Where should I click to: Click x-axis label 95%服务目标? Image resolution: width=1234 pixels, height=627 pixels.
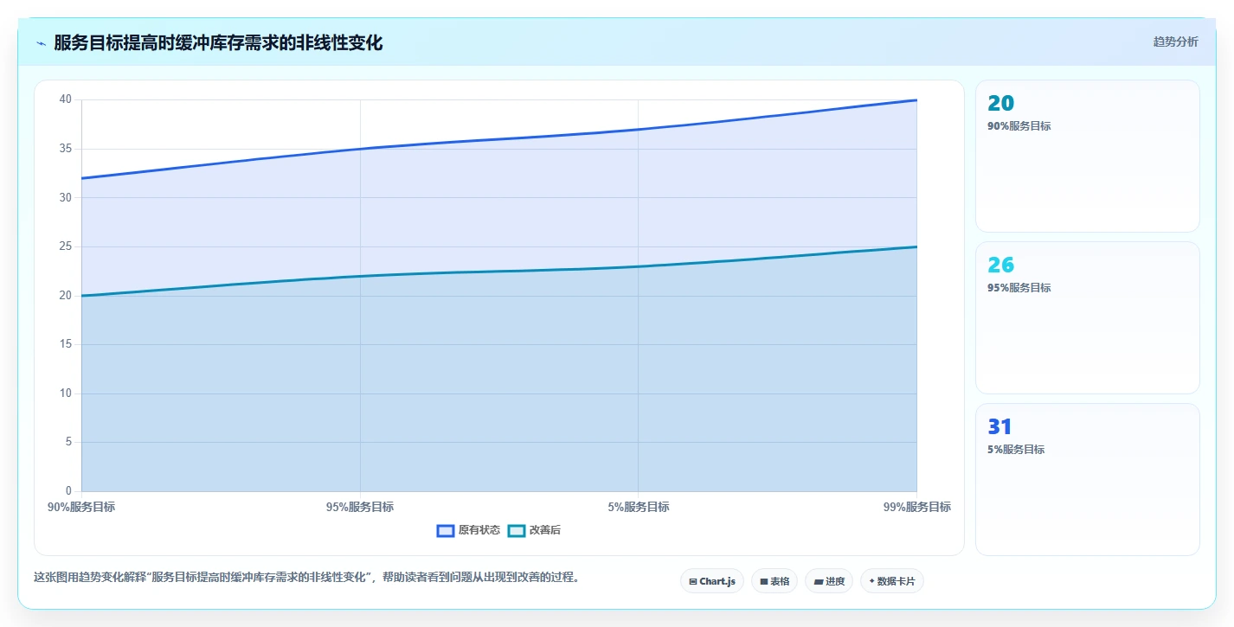coord(360,507)
